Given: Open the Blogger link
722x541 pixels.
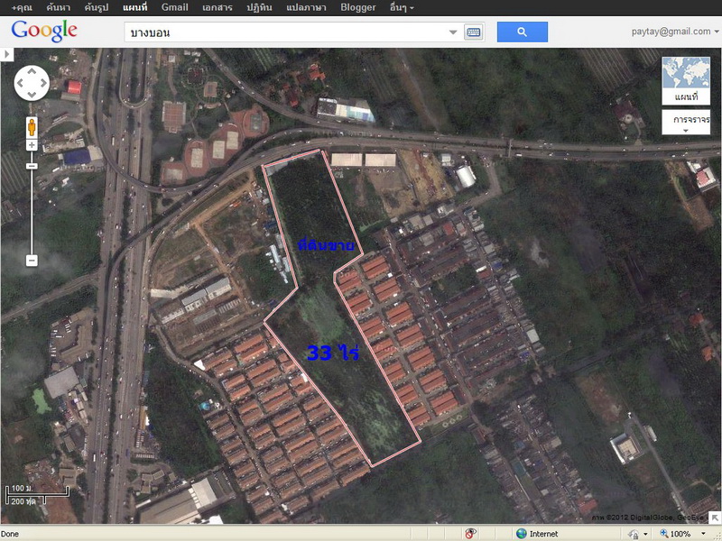Looking at the screenshot, I should (x=357, y=7).
